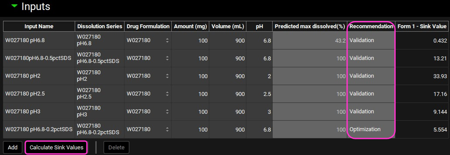The height and width of the screenshot is (155, 450).
Task: Select input name cell W027180 pH6.8
Action: [39, 41]
